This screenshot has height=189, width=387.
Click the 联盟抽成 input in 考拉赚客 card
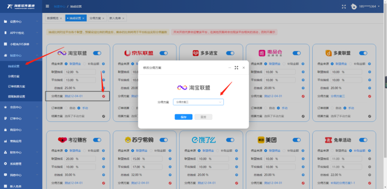coord(80,159)
